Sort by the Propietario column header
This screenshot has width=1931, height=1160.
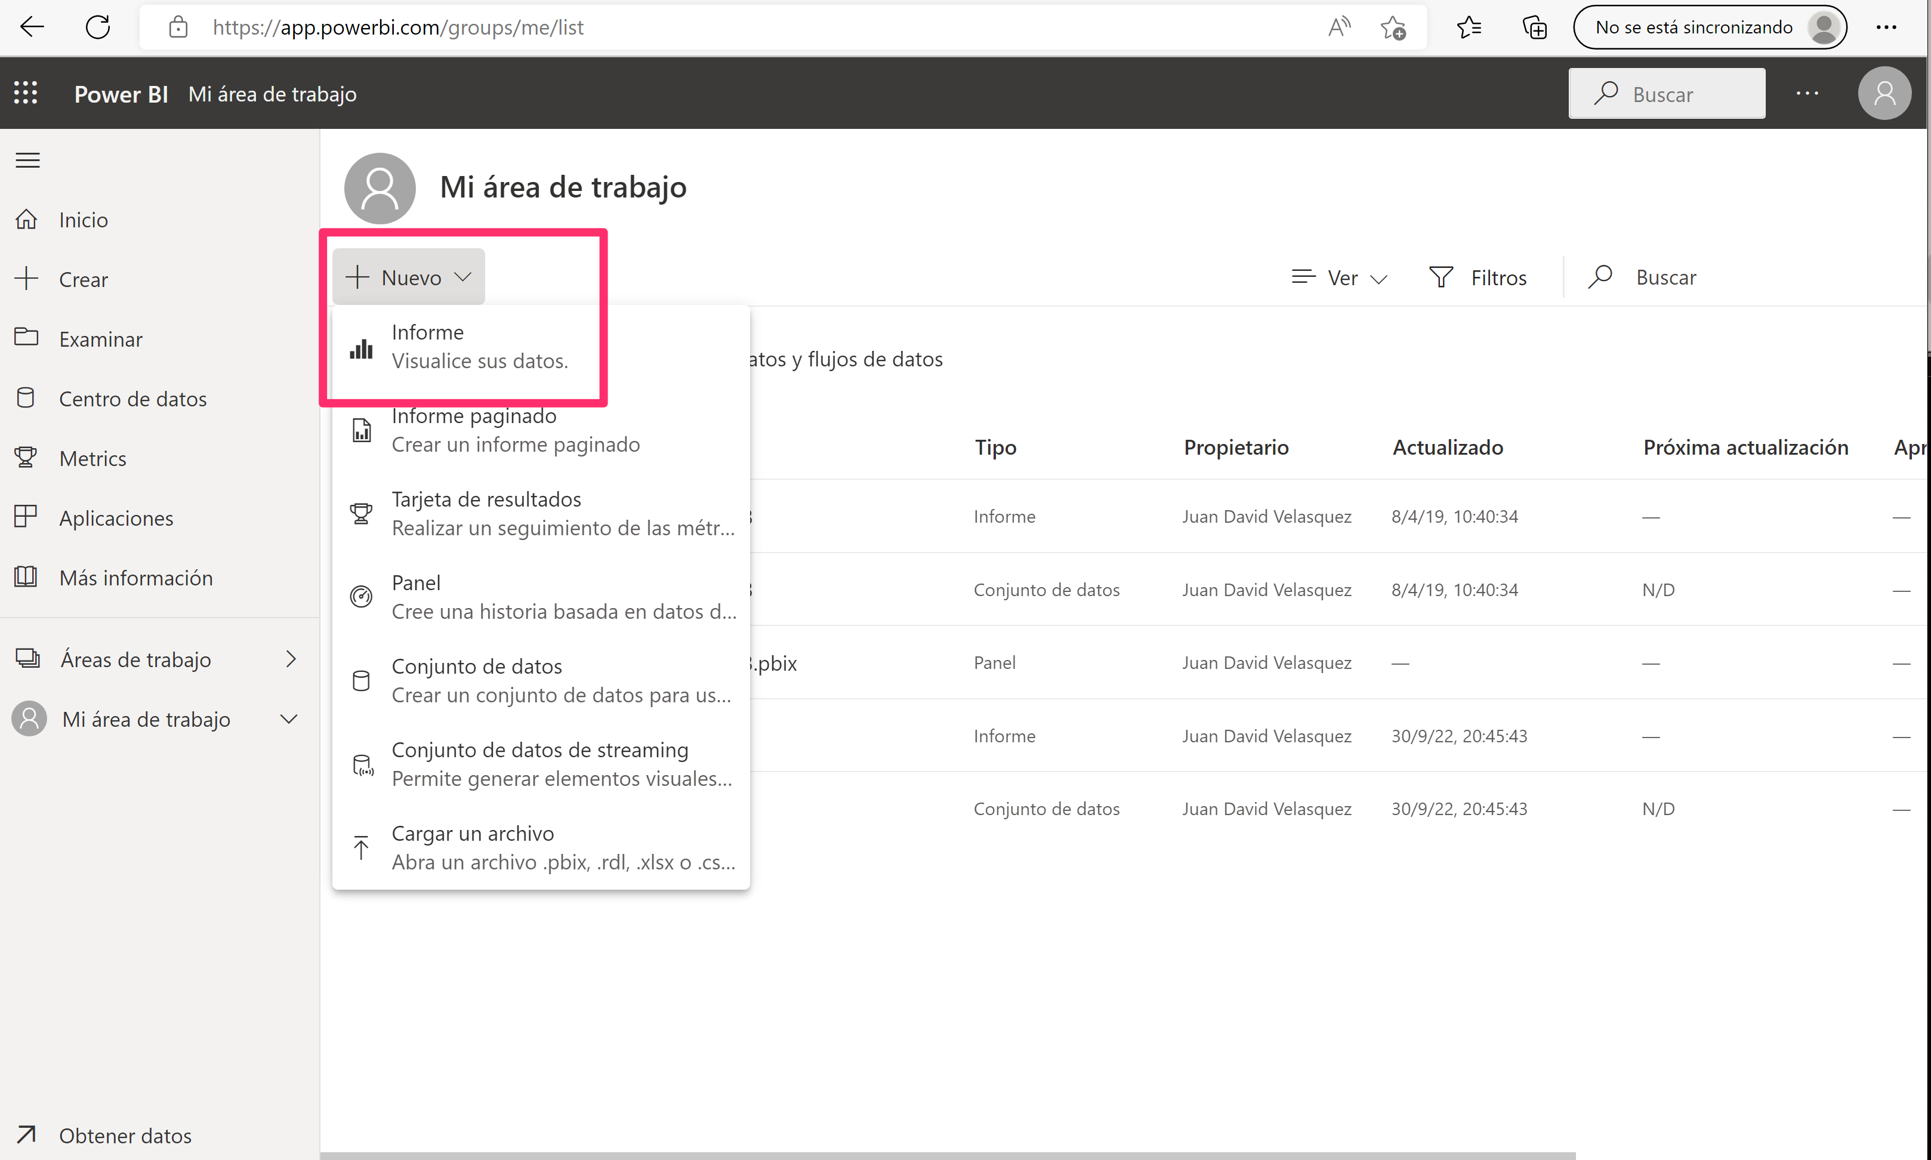click(1235, 447)
